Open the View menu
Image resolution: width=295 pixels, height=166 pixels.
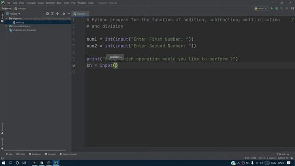point(21,3)
